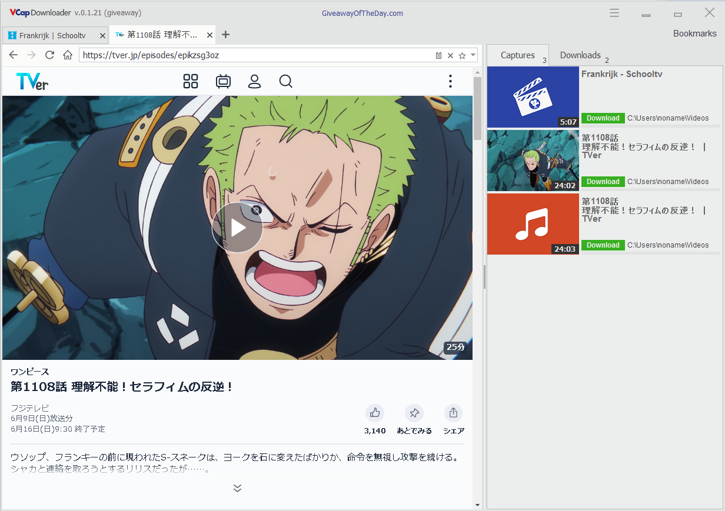The width and height of the screenshot is (725, 511).
Task: Click the ワンピース series name
Action: [x=30, y=372]
